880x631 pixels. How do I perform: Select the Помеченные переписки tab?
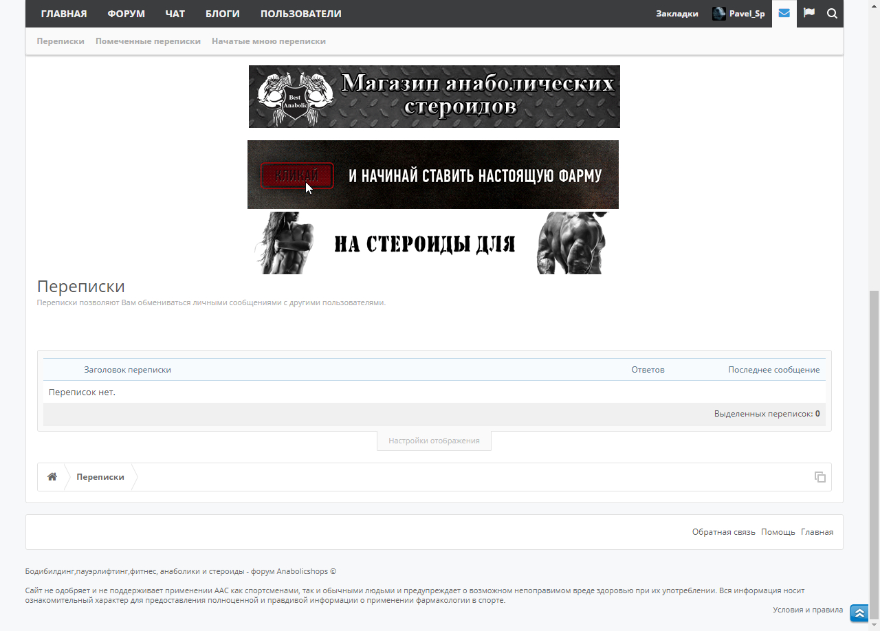pos(148,41)
